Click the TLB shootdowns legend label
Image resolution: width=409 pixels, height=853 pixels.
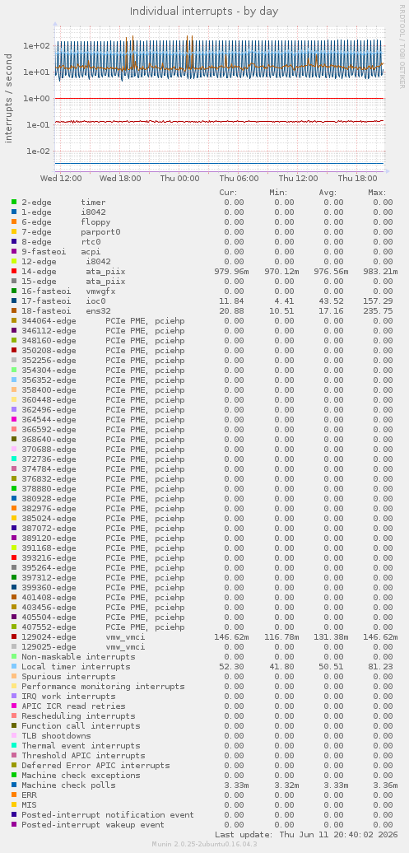click(58, 735)
